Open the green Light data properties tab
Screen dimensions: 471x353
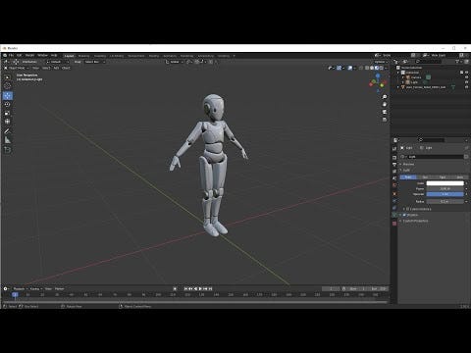pyautogui.click(x=394, y=215)
